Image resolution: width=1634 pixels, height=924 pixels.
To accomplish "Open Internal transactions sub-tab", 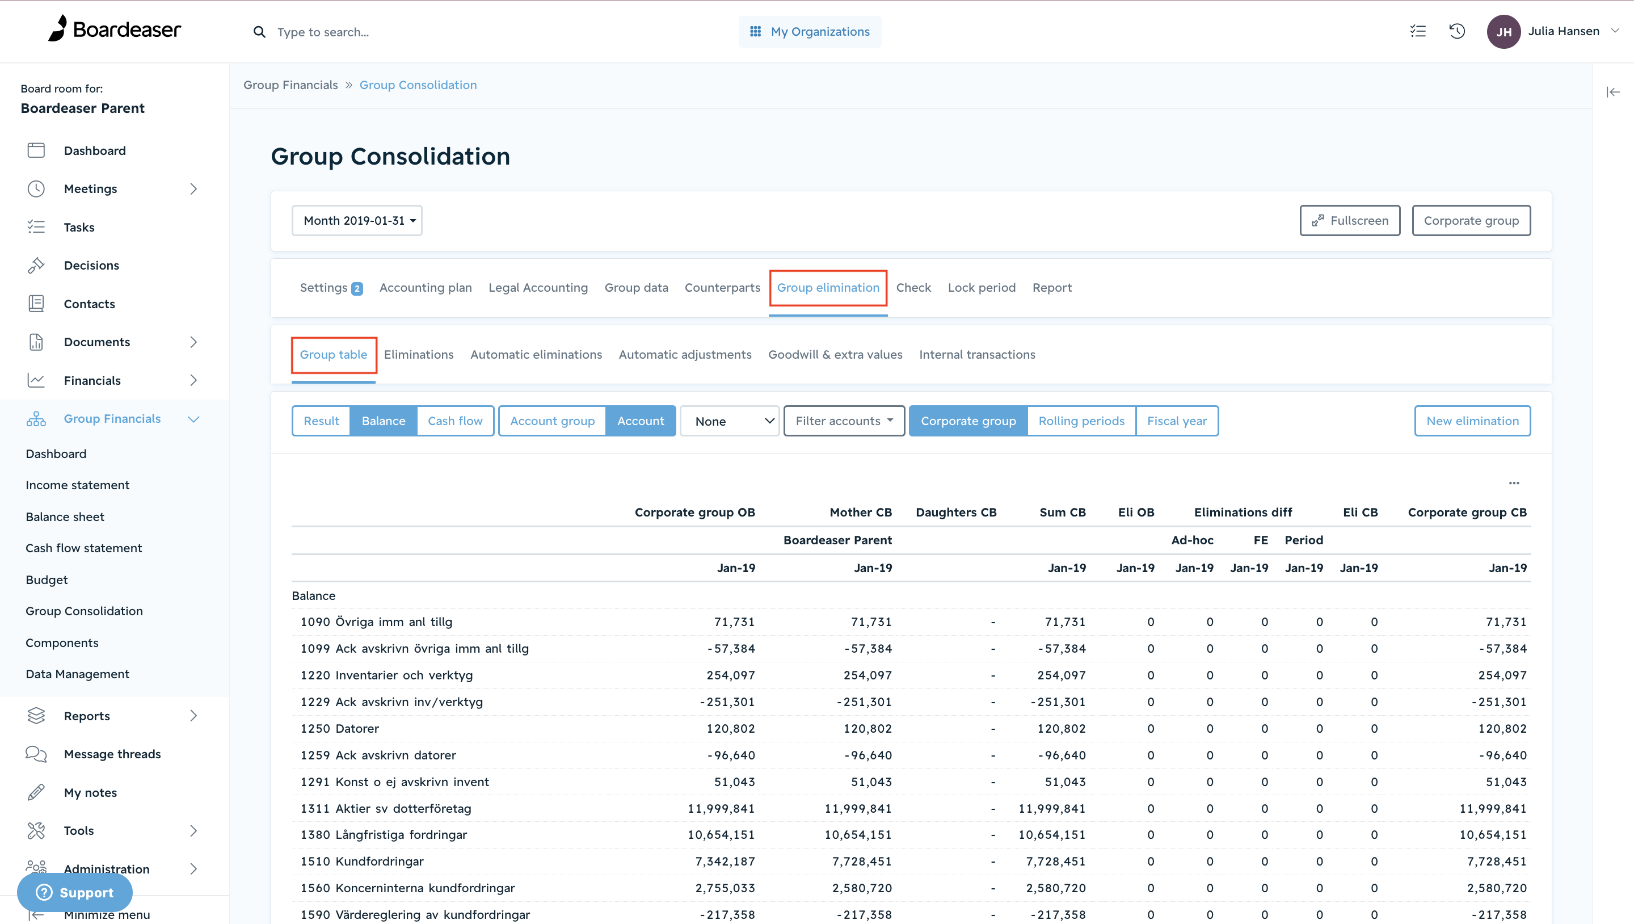I will pos(977,354).
